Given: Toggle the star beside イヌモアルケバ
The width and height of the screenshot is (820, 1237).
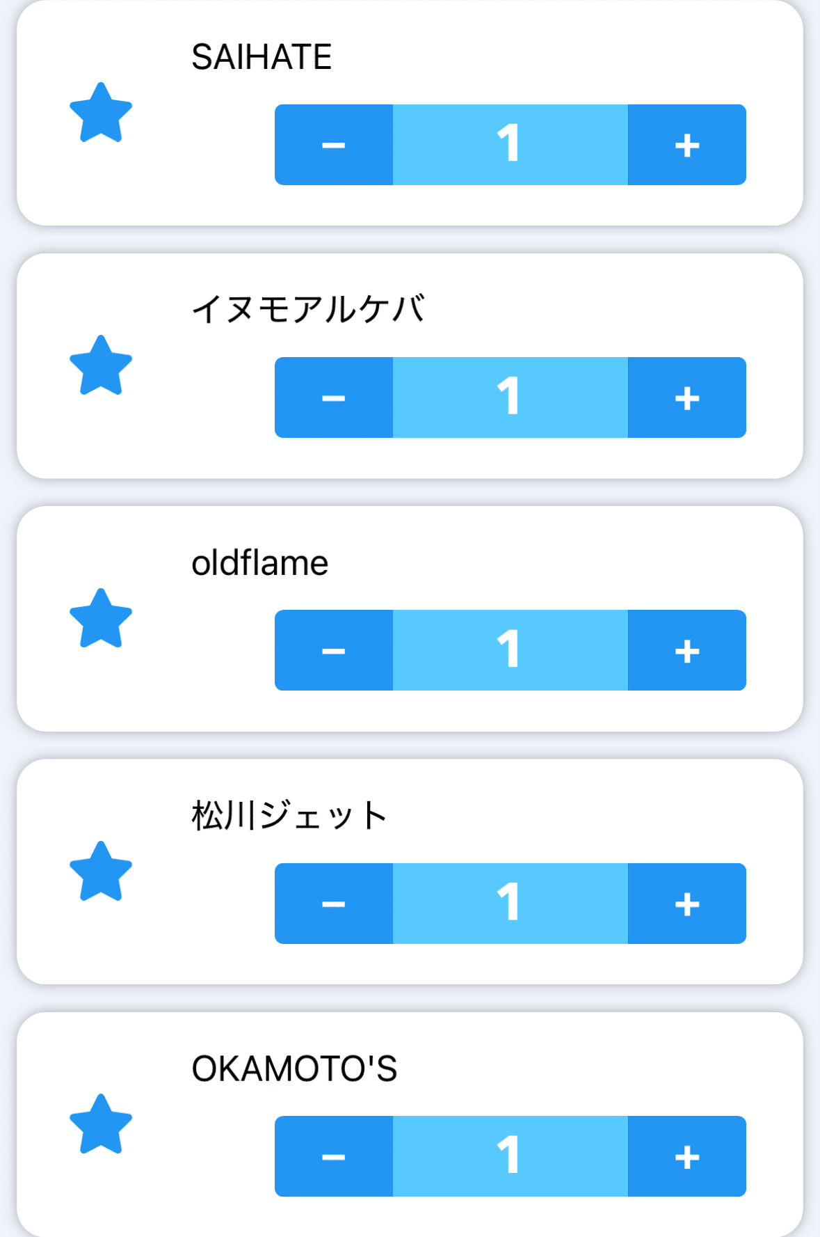Looking at the screenshot, I should pos(101,365).
